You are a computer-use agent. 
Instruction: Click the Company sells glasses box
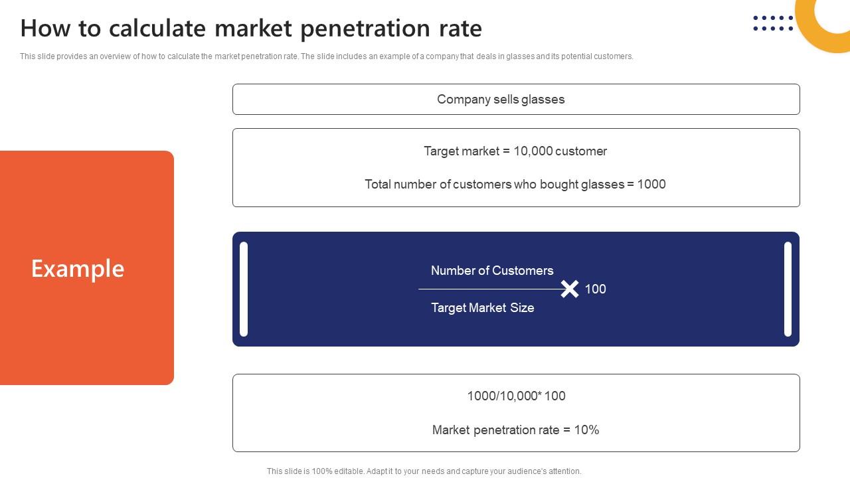point(516,100)
